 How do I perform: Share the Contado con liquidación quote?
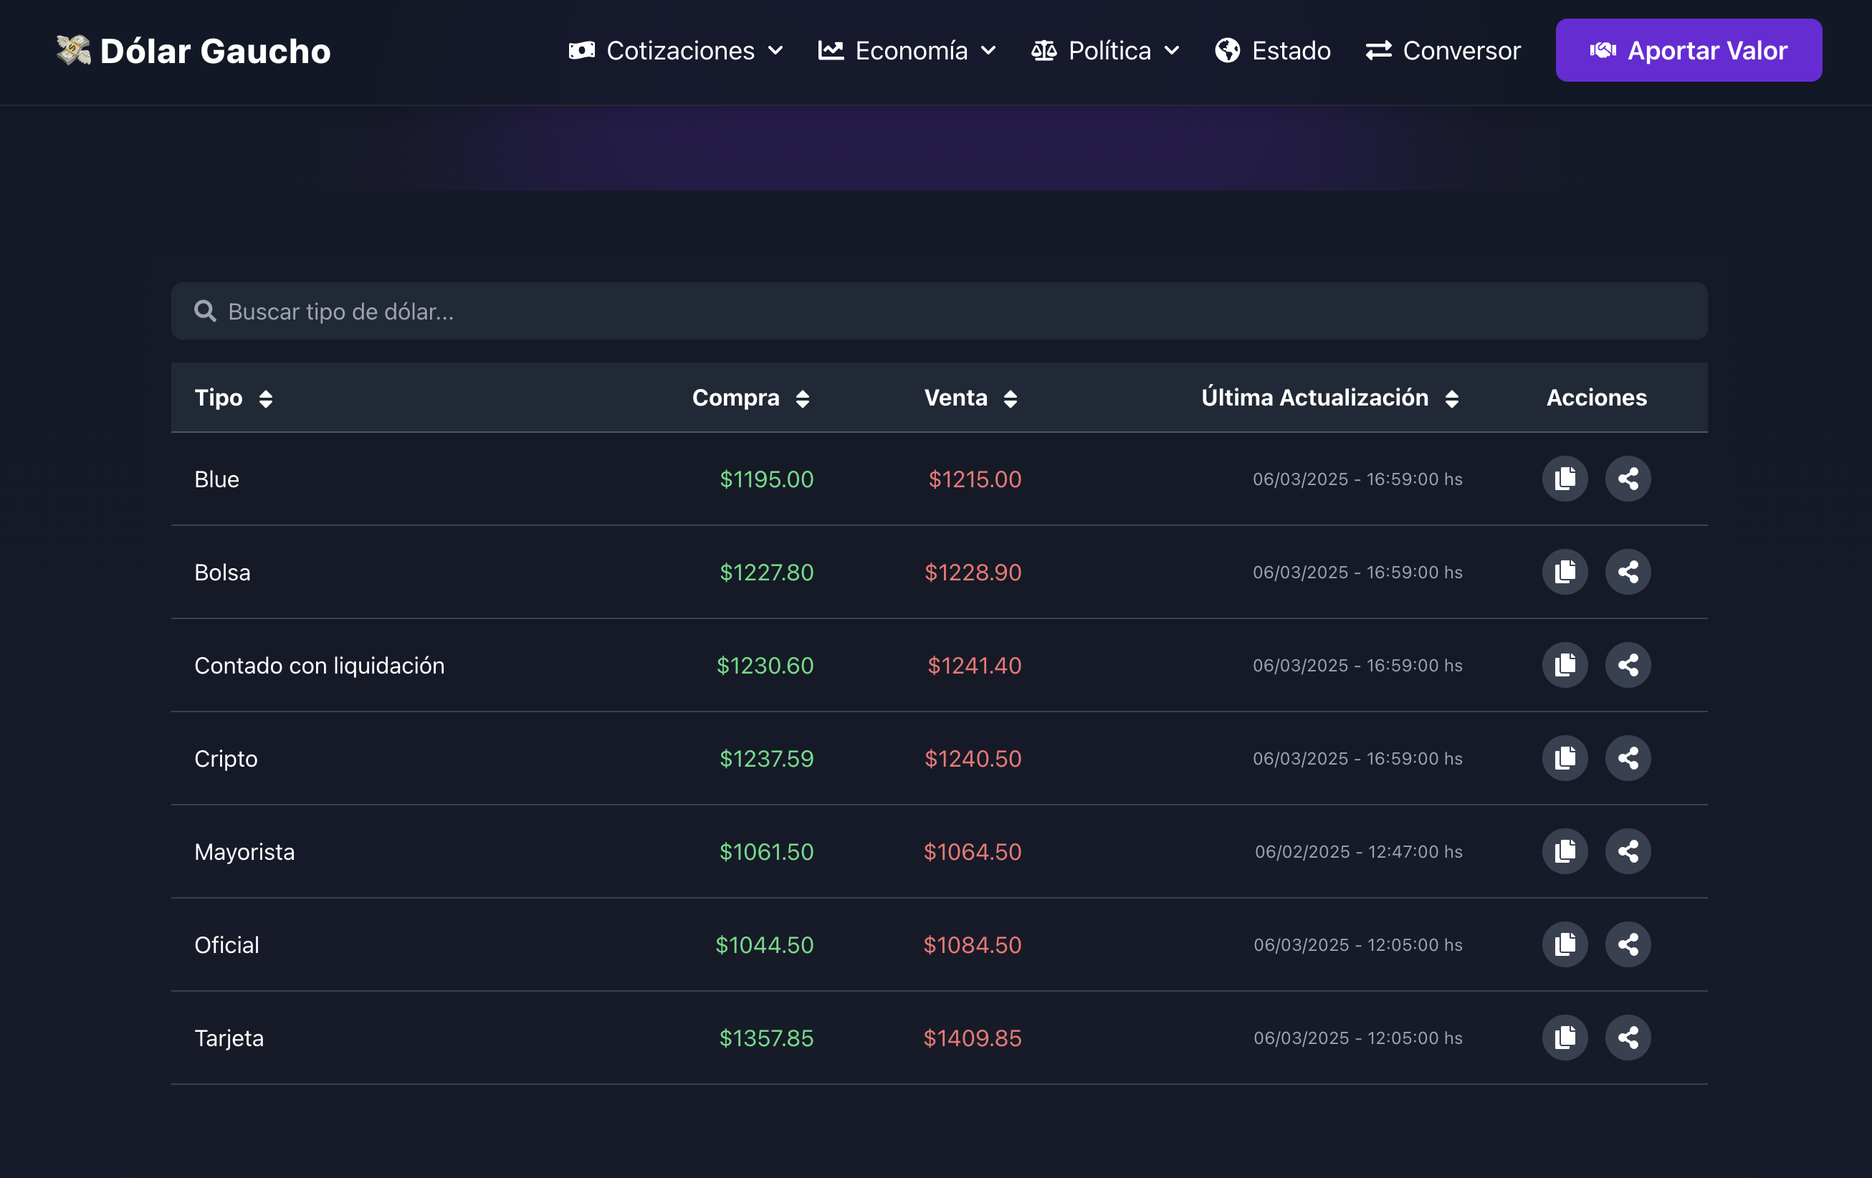tap(1628, 665)
